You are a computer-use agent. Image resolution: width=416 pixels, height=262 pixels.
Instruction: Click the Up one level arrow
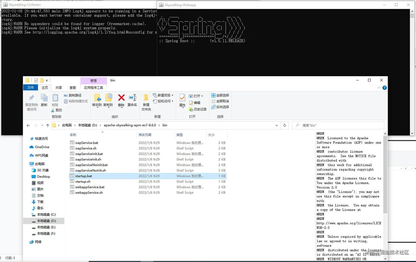tap(48, 125)
